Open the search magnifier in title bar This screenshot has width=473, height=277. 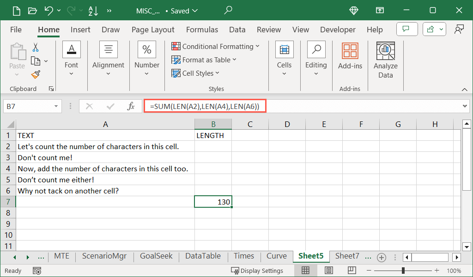pyautogui.click(x=228, y=11)
